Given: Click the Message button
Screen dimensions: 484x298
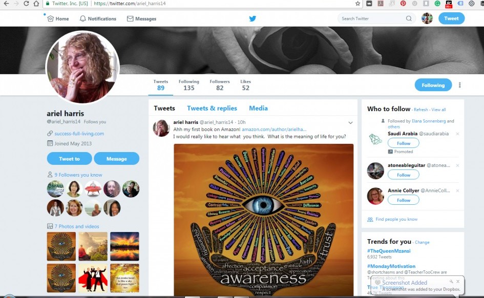Looking at the screenshot, I should (117, 159).
